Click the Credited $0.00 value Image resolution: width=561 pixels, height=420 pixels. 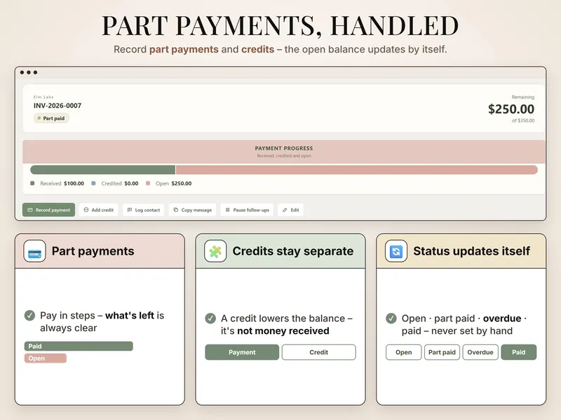(x=131, y=183)
